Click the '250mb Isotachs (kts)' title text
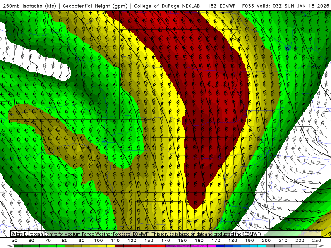The width and height of the screenshot is (331, 248). (x=30, y=6)
